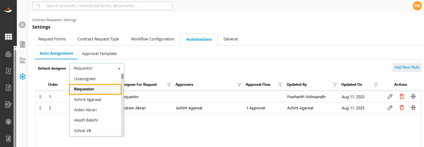Delete rule 2 using trash icon

(402, 108)
